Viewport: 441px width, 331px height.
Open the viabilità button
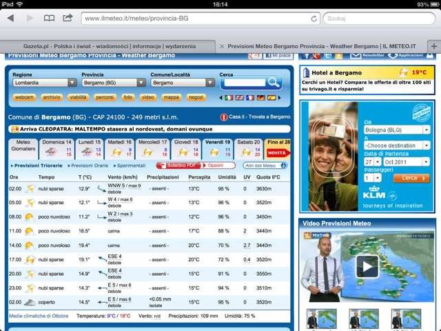coord(78,97)
